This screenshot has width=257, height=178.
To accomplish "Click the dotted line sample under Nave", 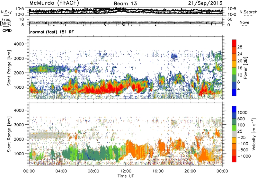I will [x=245, y=26].
